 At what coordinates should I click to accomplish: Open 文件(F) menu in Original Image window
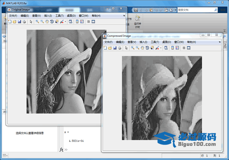click(x=13, y=16)
